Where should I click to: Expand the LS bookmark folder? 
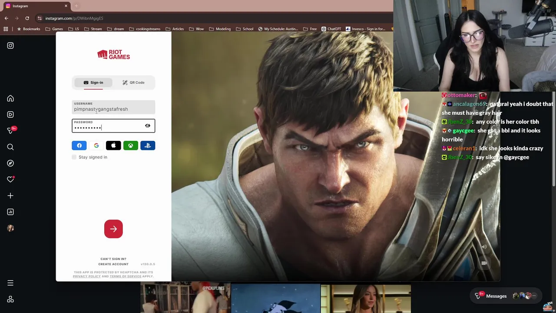[x=73, y=29]
